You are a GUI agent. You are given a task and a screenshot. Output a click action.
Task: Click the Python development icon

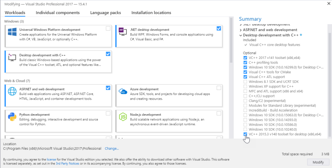[x=12, y=117]
